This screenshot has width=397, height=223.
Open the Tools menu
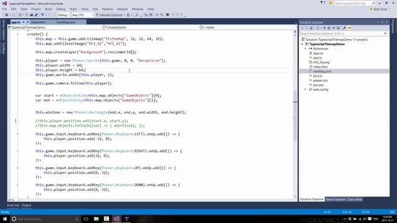pyautogui.click(x=84, y=9)
